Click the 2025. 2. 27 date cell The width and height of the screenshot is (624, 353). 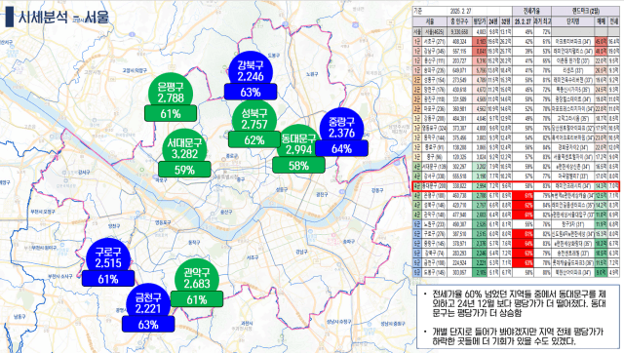tap(460, 11)
